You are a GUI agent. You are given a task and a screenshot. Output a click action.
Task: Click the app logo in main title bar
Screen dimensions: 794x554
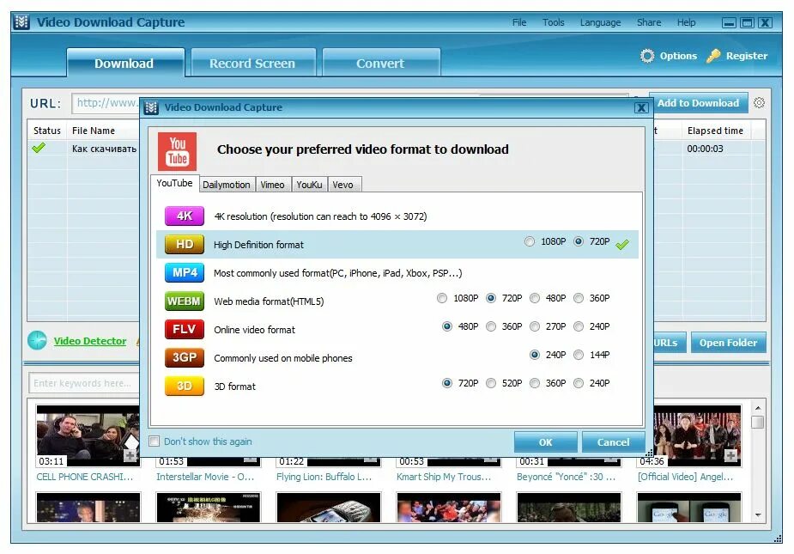click(x=21, y=22)
